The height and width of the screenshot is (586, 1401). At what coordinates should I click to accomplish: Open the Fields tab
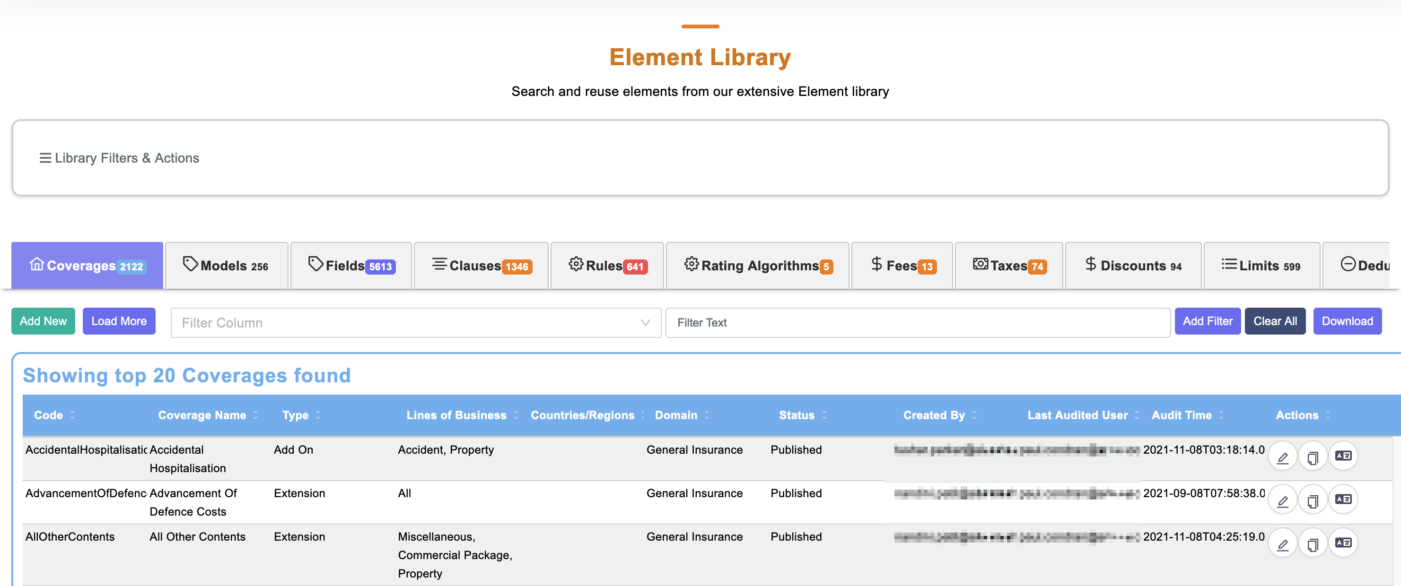[351, 265]
